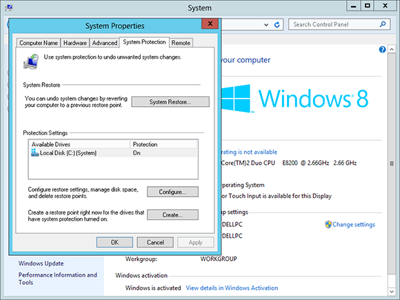Screen dimensions: 400x300
Task: Click the Protection status On cell
Action: pos(137,153)
